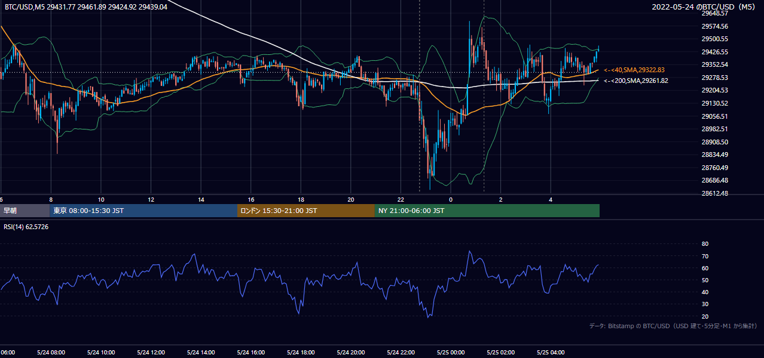This screenshot has height=358, width=764.
Task: Click hour label 14 under the price chart
Action: [201, 199]
